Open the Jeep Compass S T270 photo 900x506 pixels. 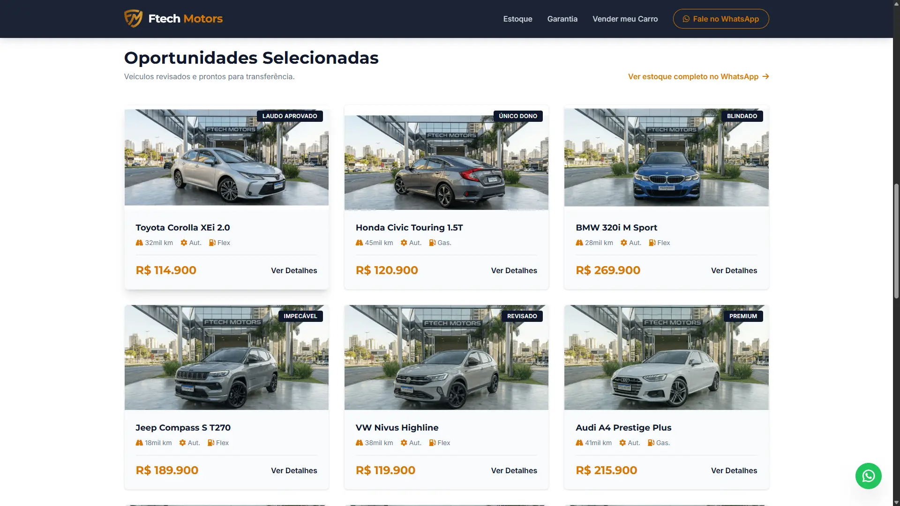[226, 357]
